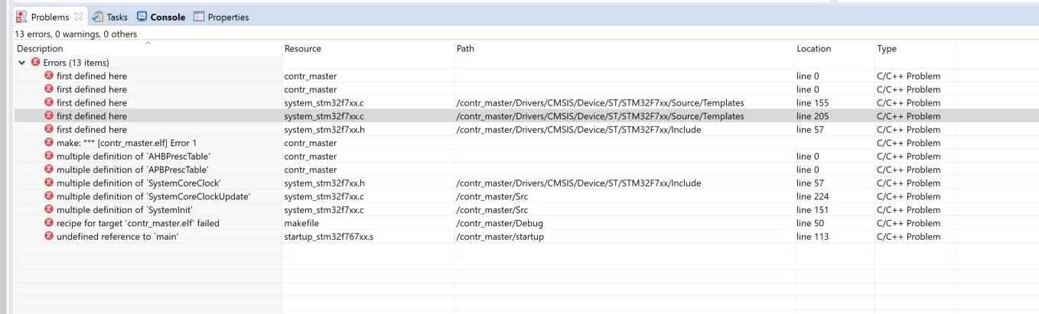Click the 'line 50' location cell

click(x=809, y=223)
